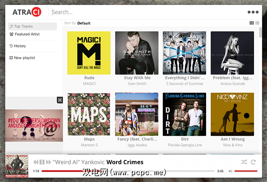Click the Iggy Azalea artist name
The height and width of the screenshot is (182, 267).
coord(137,145)
